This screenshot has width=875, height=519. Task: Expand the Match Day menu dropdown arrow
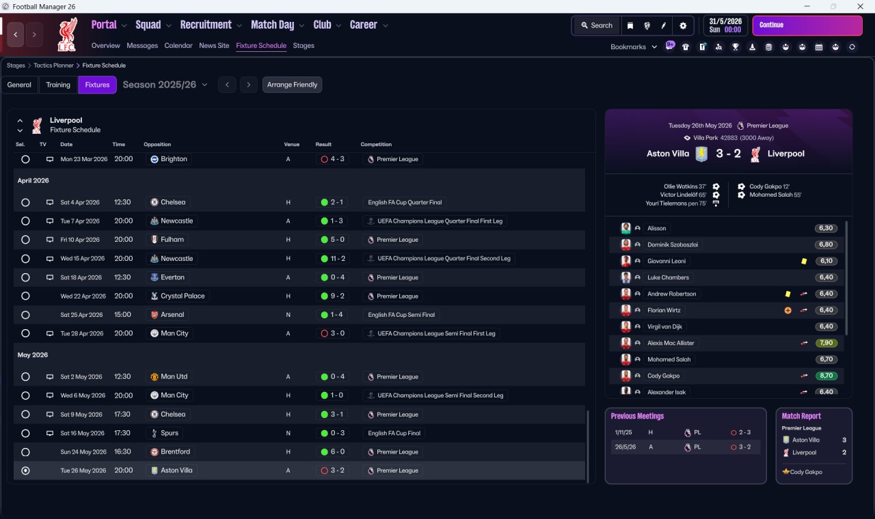pos(302,26)
